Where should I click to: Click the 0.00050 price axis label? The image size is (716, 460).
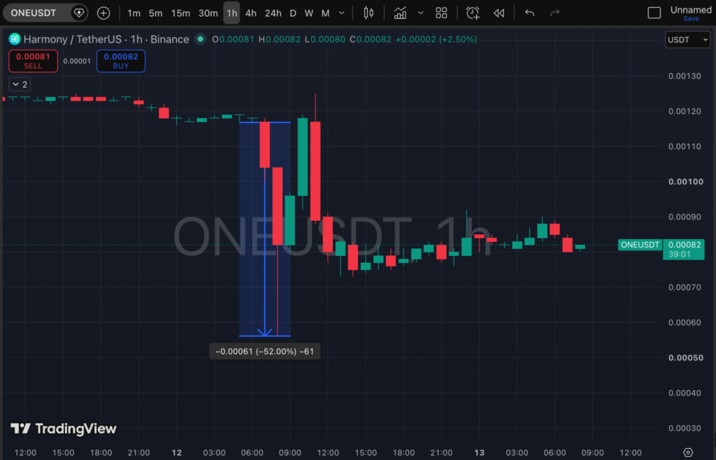pyautogui.click(x=685, y=358)
